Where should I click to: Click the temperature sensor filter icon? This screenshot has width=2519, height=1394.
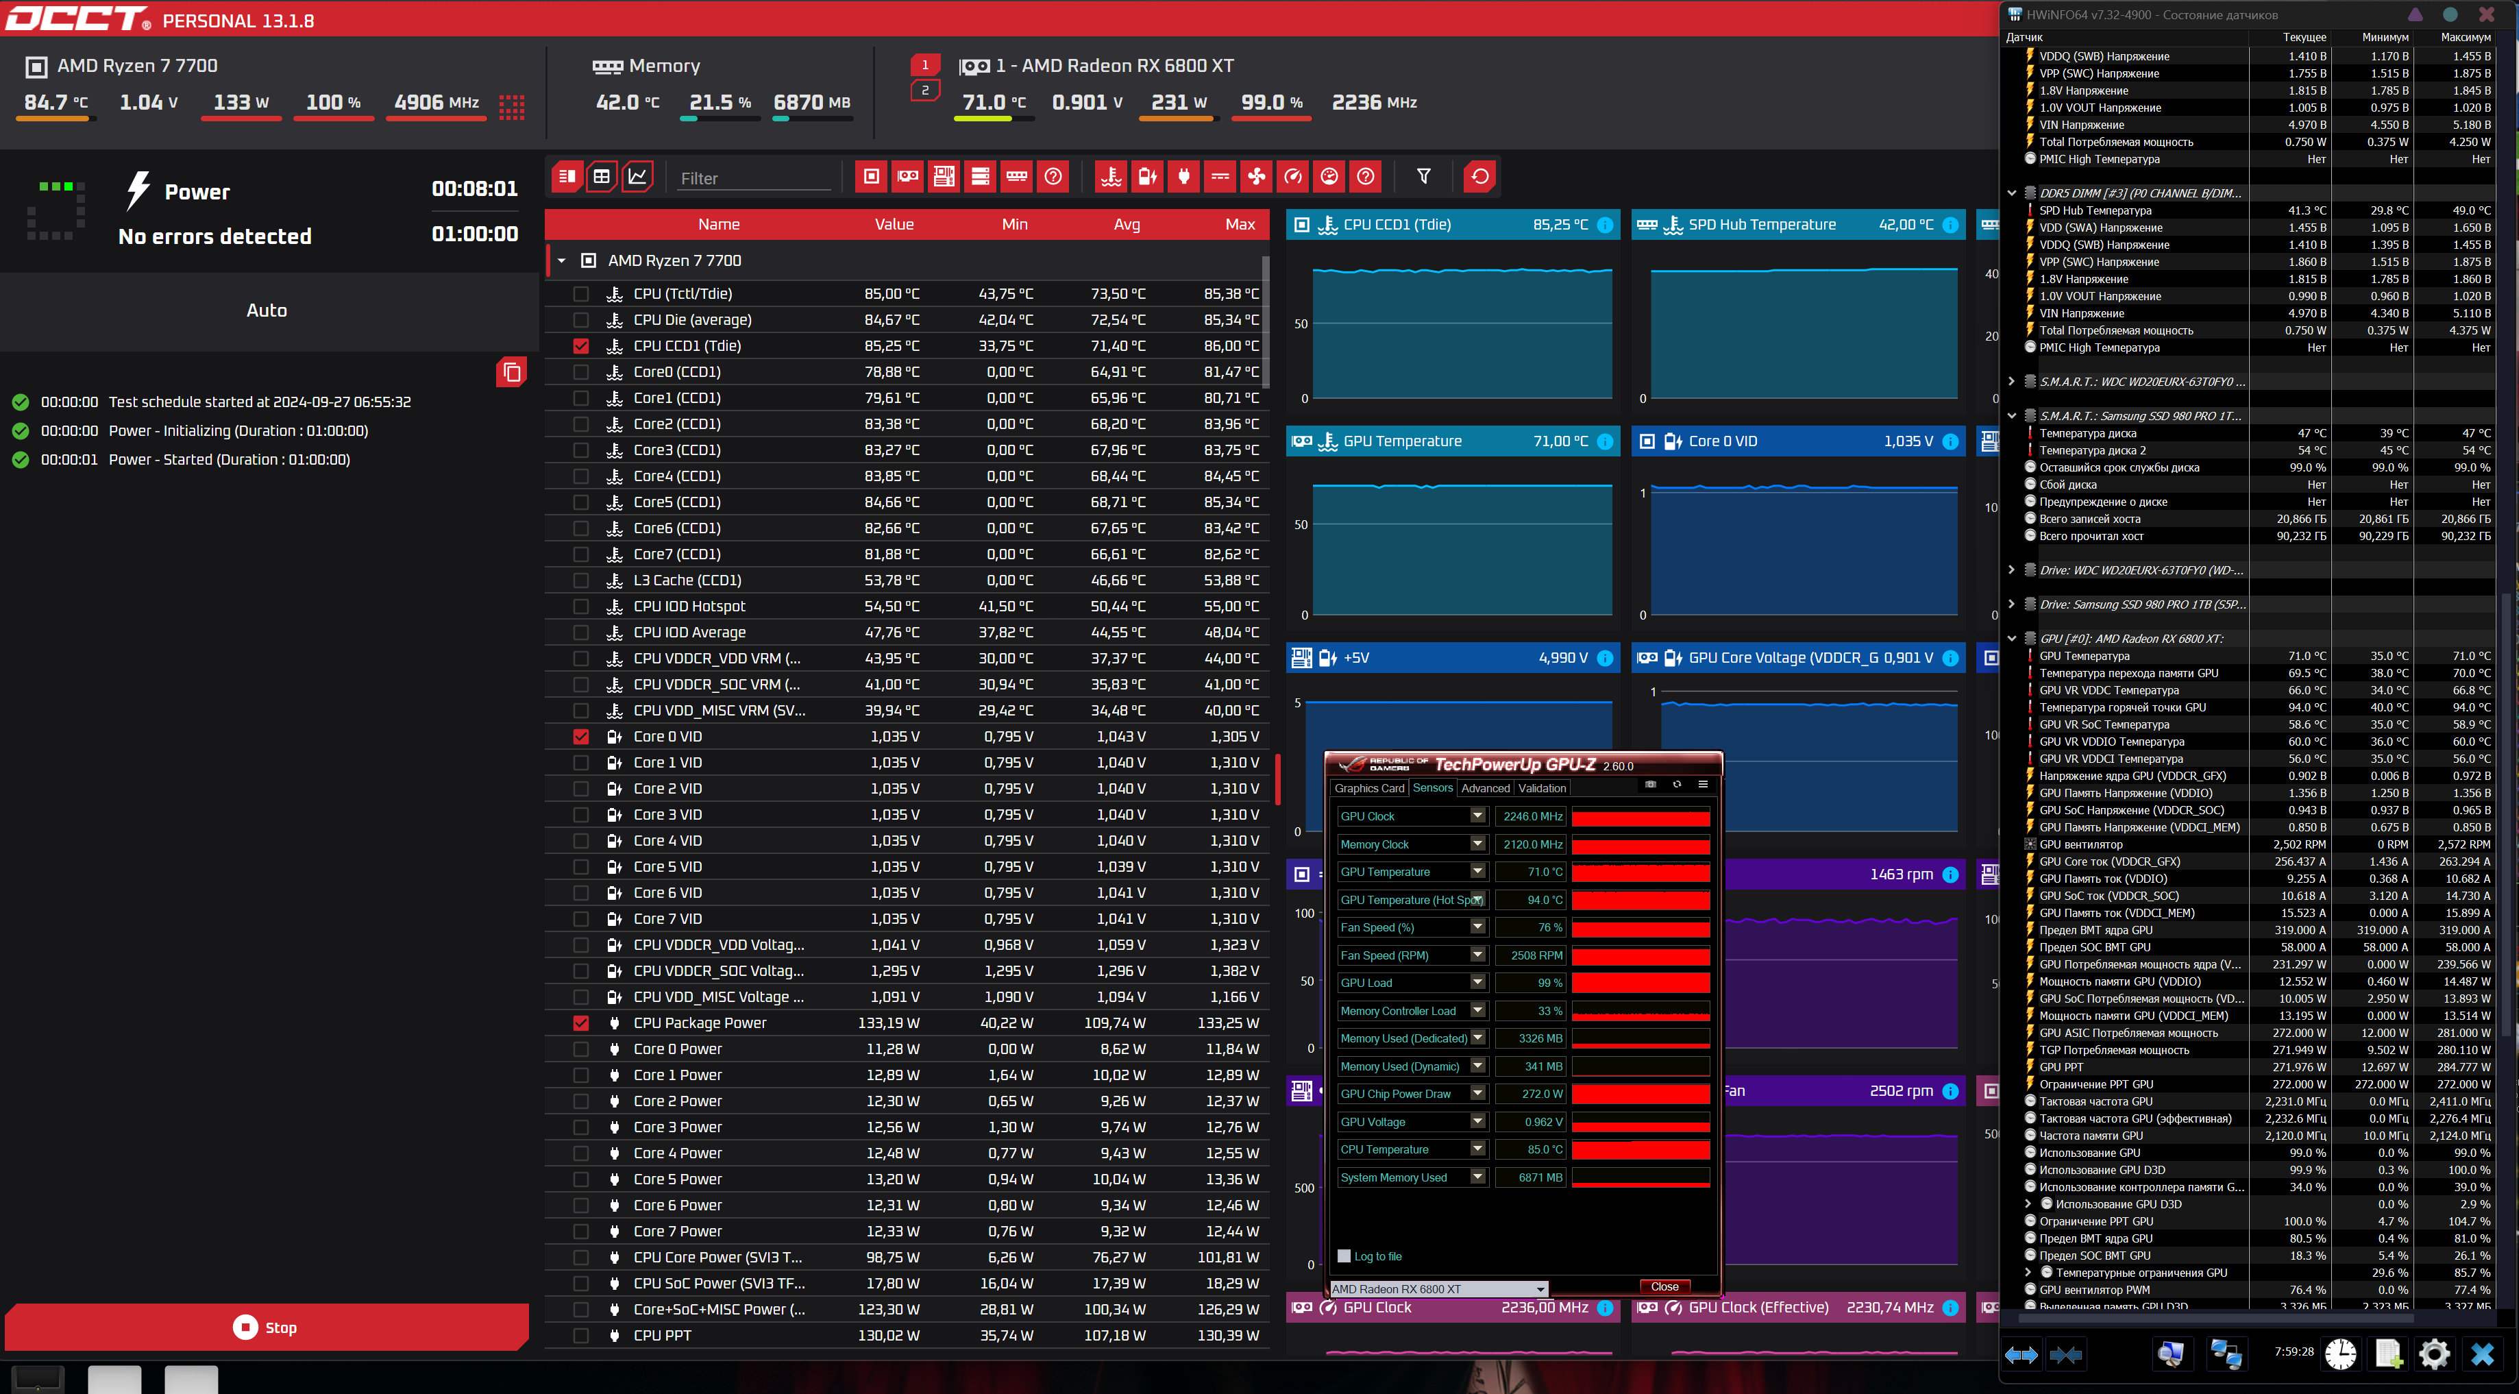1111,176
